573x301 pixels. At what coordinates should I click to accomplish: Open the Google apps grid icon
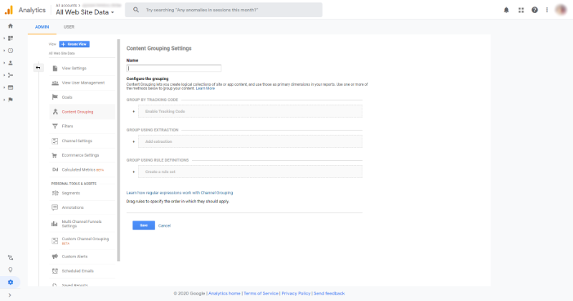(521, 10)
